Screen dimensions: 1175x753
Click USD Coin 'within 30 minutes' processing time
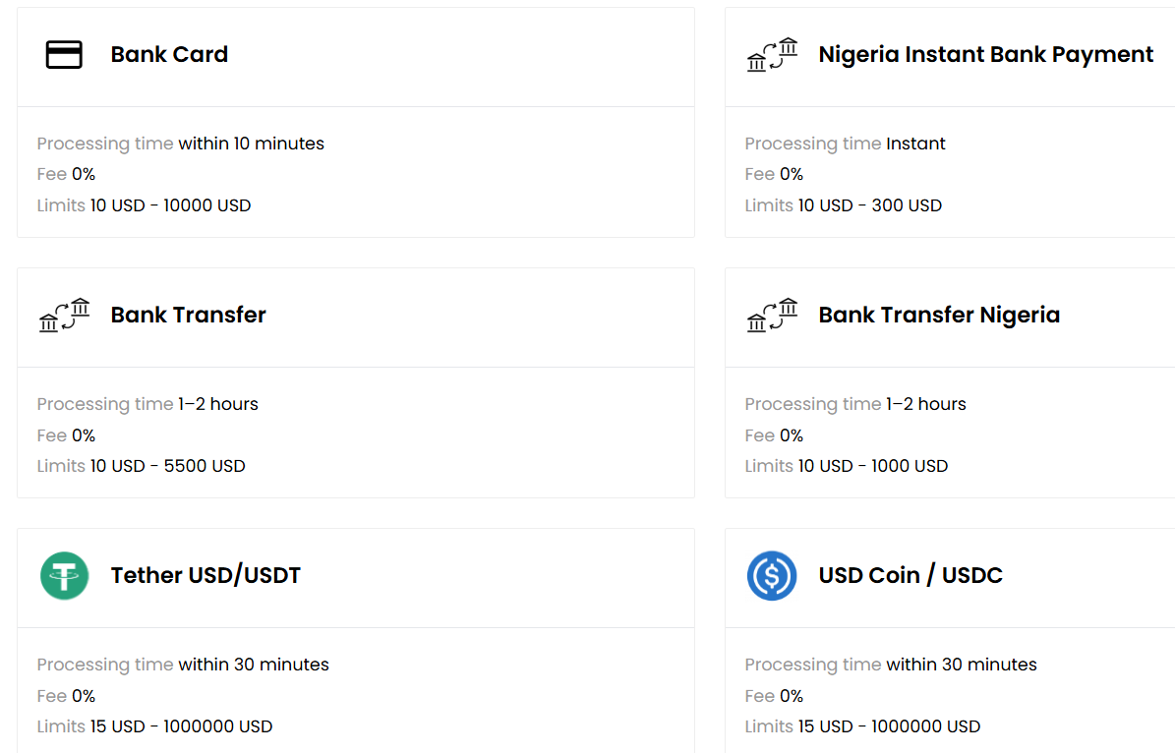(x=961, y=665)
